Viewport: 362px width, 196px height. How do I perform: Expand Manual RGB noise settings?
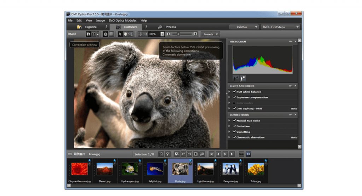pos(229,120)
